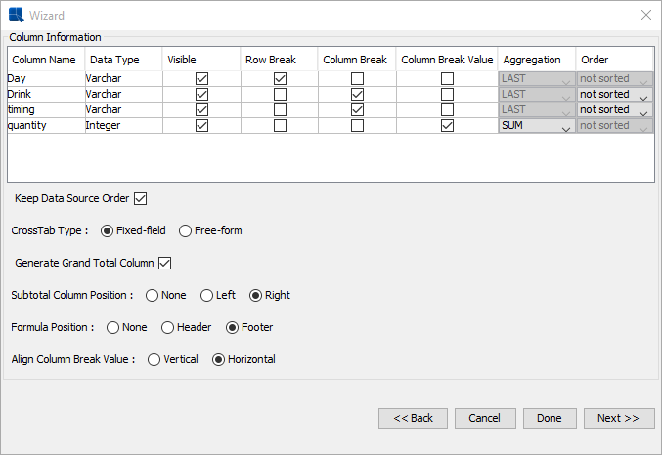Open Aggregation dropdown showing SUM
Viewport: 662px width, 455px height.
coord(537,126)
